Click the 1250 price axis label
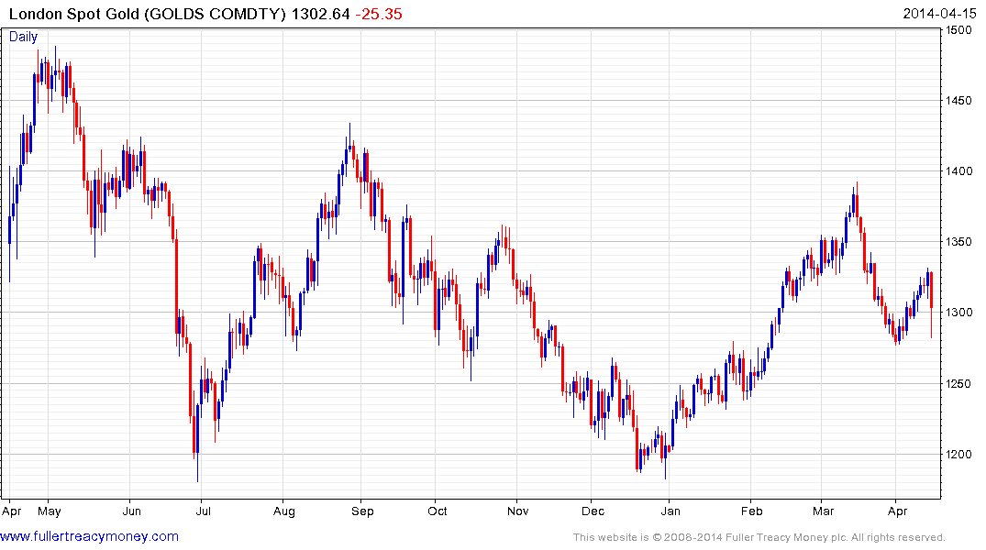 [x=959, y=383]
